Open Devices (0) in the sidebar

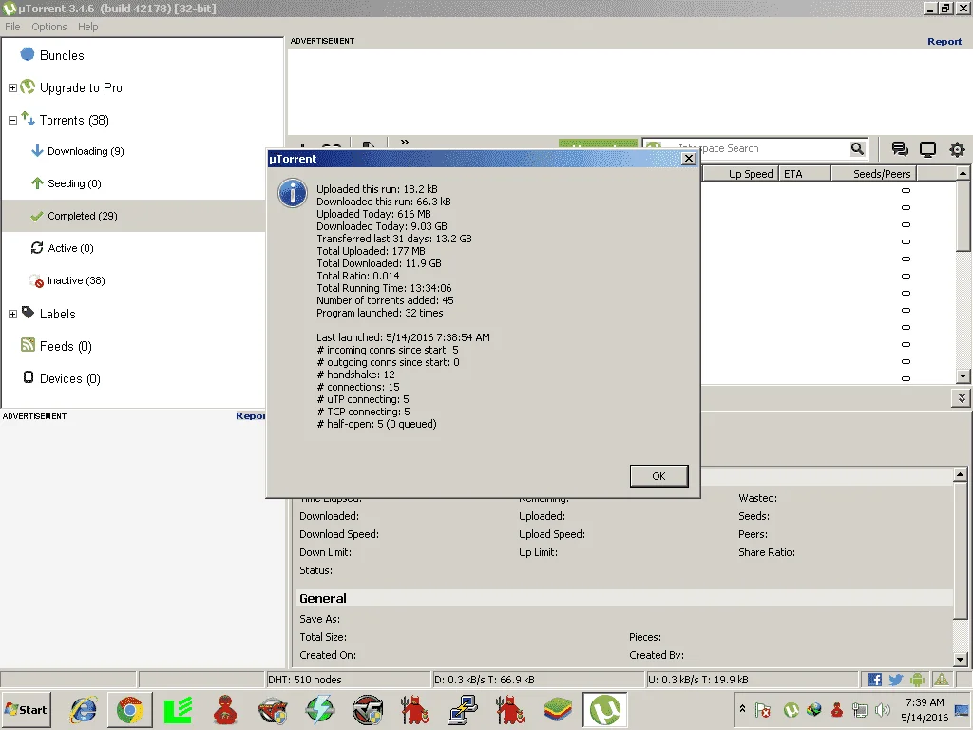(70, 378)
